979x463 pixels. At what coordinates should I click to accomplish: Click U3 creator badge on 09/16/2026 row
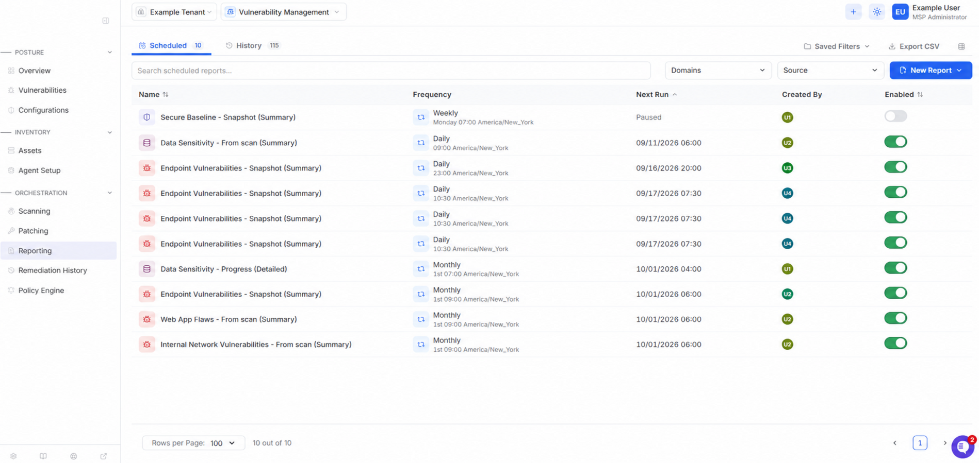787,168
